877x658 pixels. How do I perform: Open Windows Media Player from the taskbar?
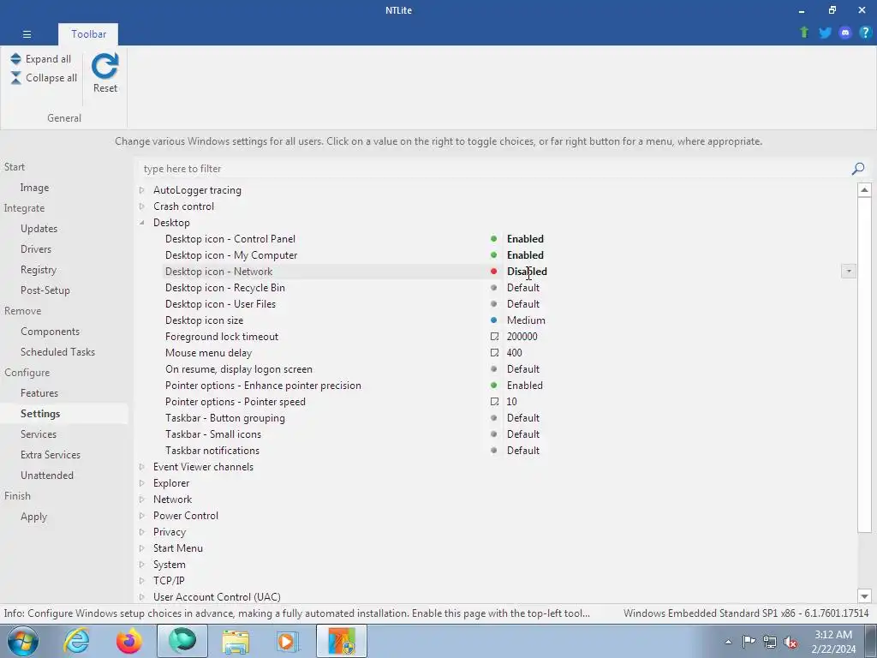289,641
